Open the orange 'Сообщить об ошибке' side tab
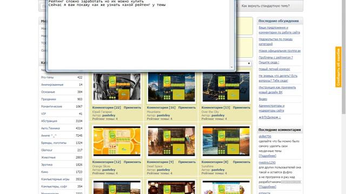Image resolution: width=346 pixels, height=194 pixels. pyautogui.click(x=338, y=67)
